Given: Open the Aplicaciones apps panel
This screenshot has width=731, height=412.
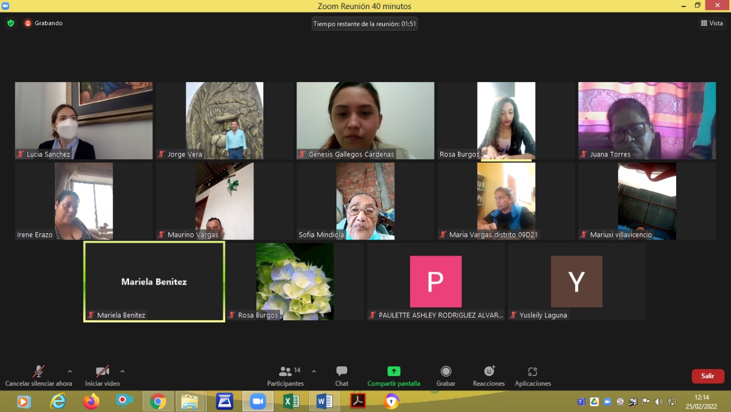Looking at the screenshot, I should pyautogui.click(x=532, y=371).
